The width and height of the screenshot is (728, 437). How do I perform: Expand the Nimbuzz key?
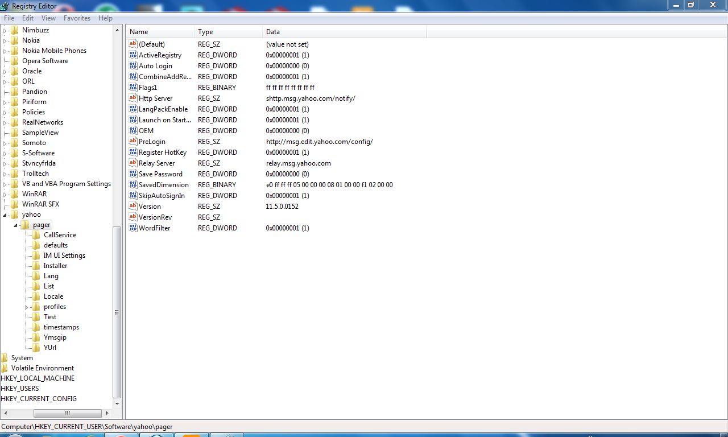tap(5, 30)
